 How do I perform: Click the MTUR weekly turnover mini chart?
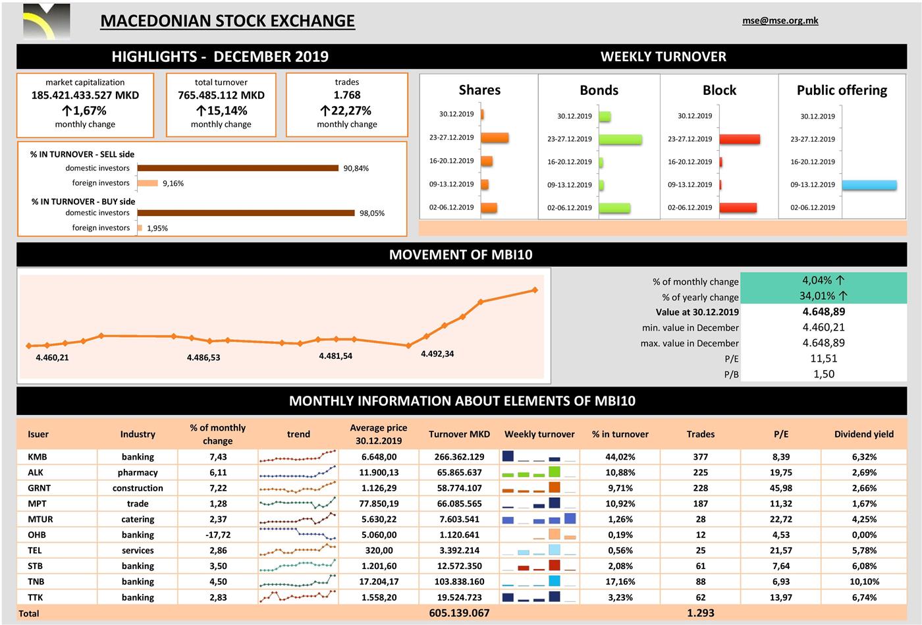click(539, 519)
